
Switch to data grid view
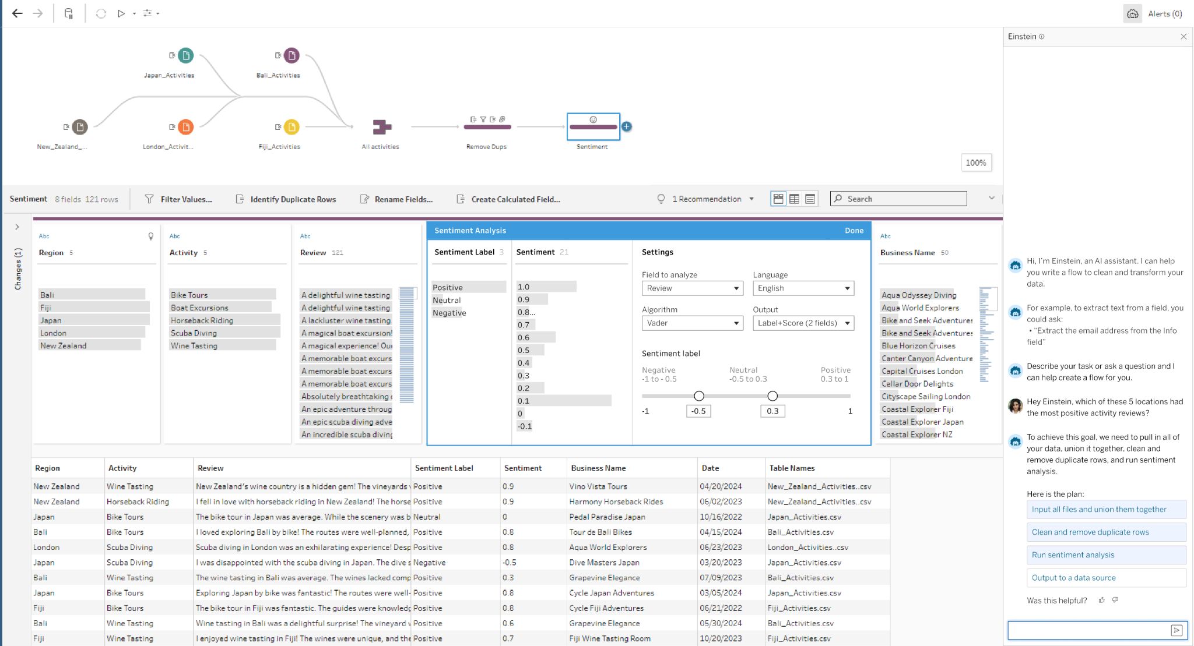coord(794,199)
